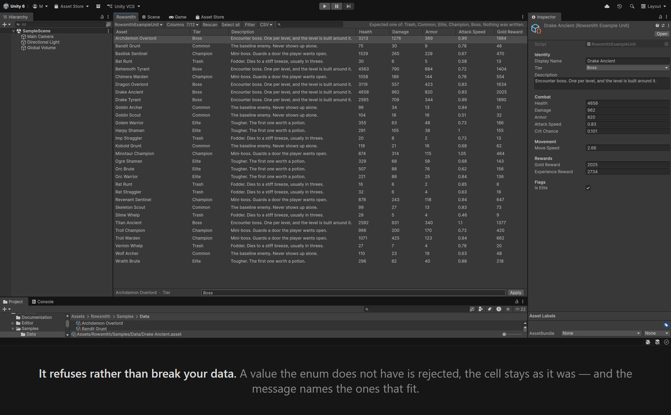Collapse the SampleScene tree node
This screenshot has width=671, height=415.
pyautogui.click(x=13, y=31)
